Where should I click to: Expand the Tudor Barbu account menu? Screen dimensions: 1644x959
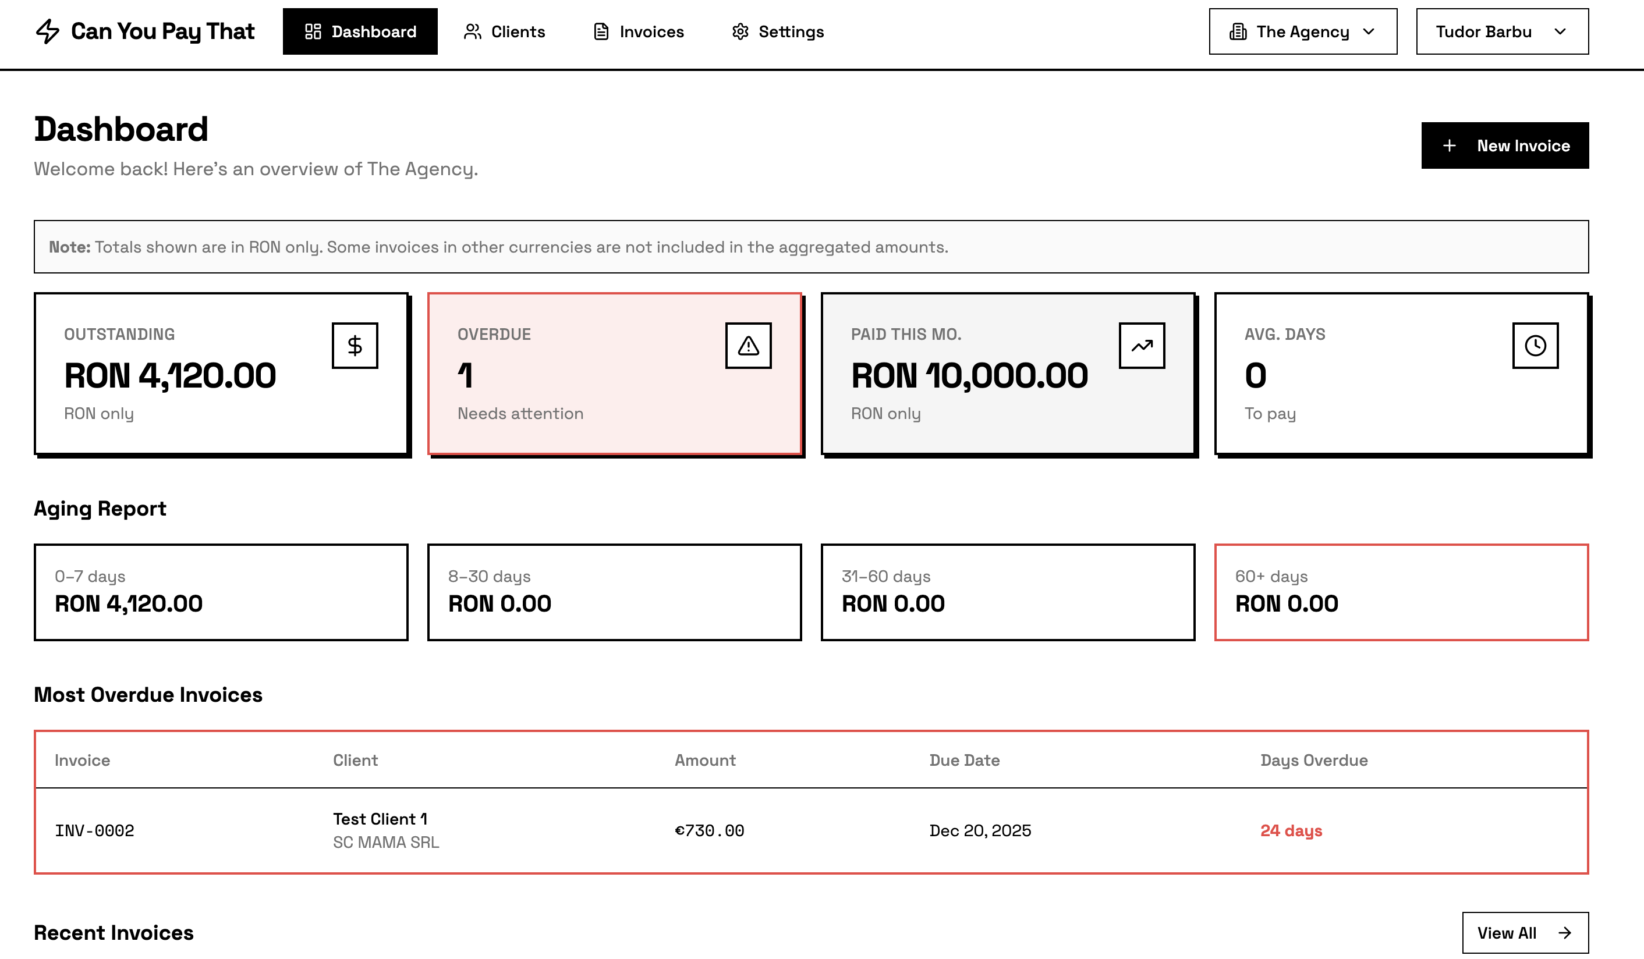point(1500,31)
